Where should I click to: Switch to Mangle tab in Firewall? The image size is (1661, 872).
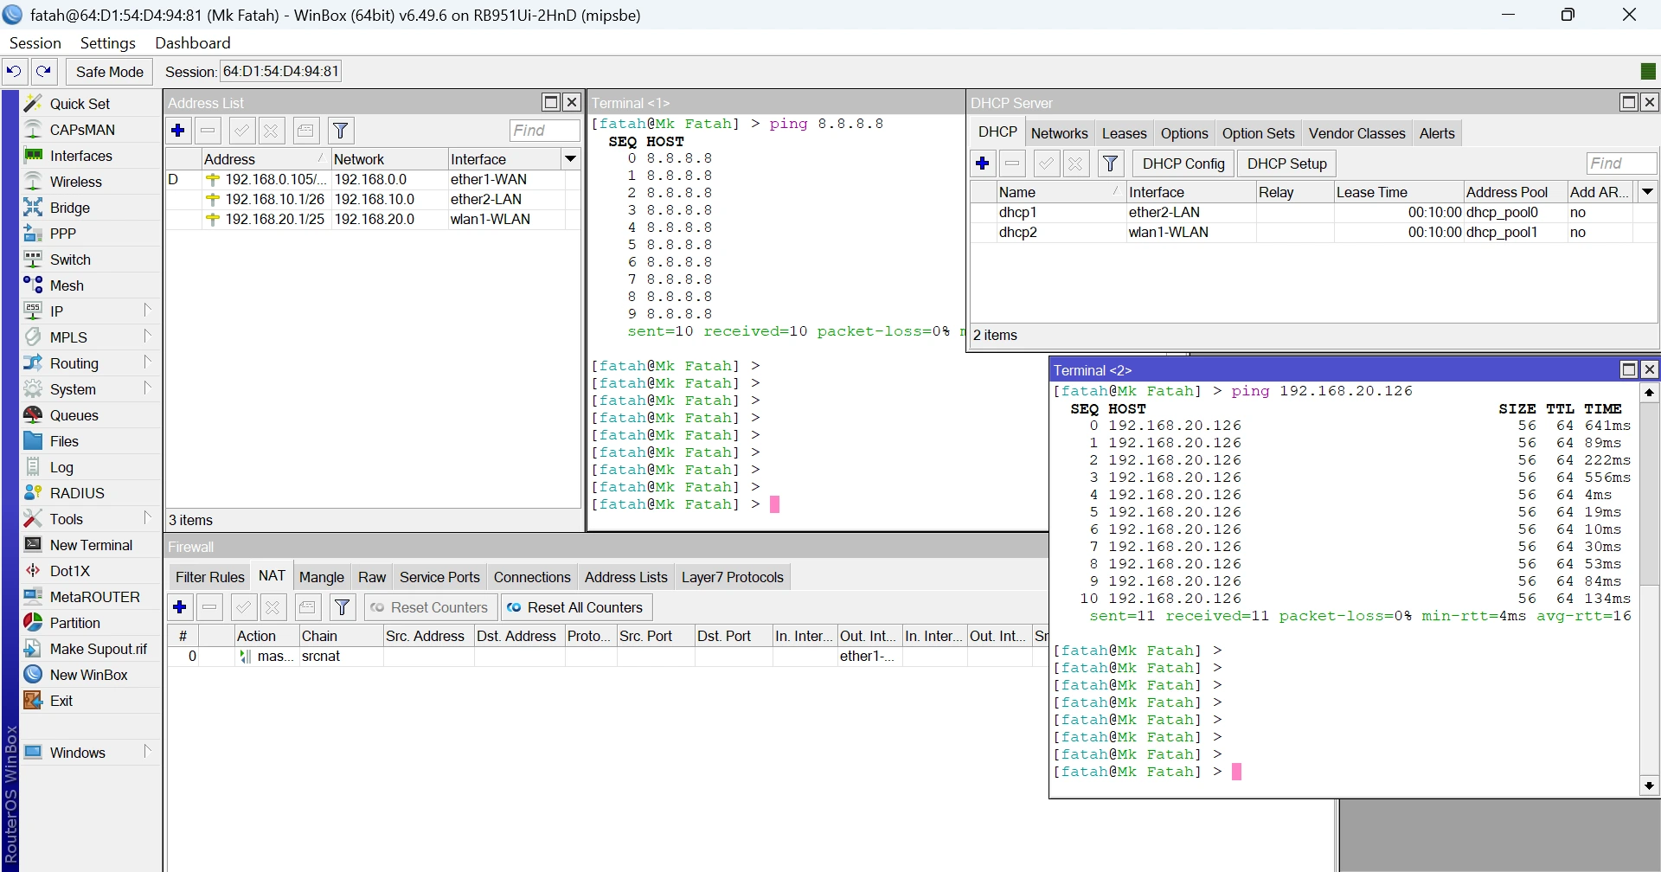click(321, 577)
